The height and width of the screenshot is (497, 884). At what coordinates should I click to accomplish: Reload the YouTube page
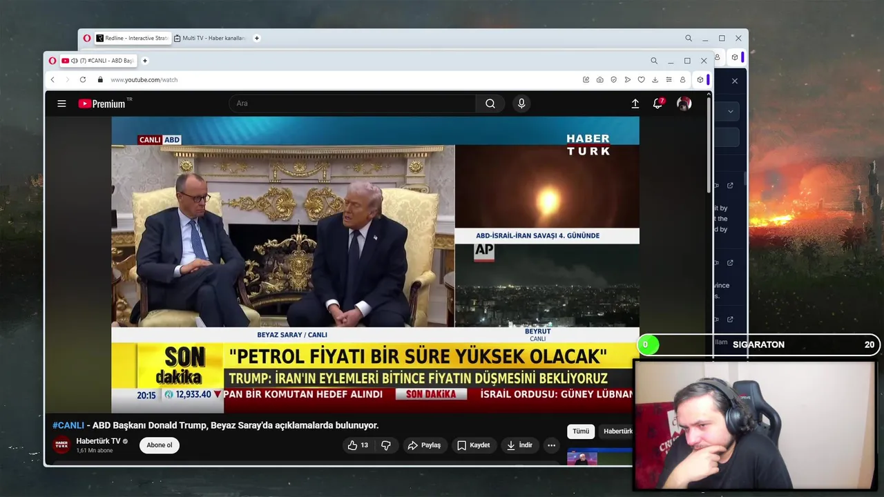(x=83, y=80)
